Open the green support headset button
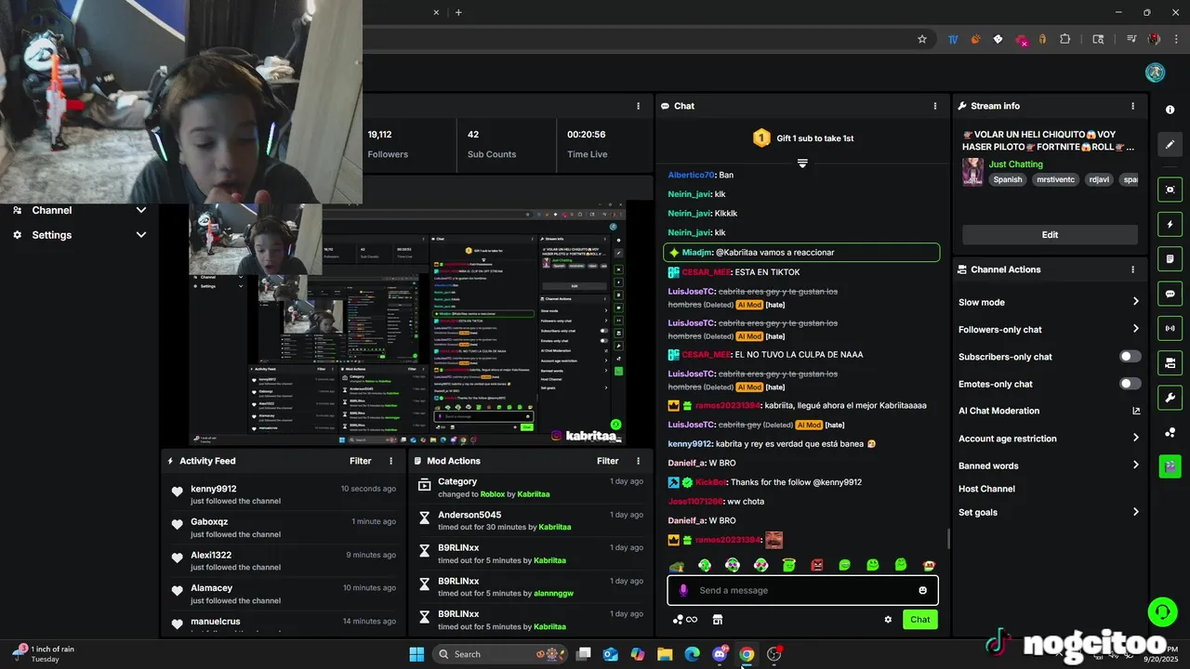Screen dimensions: 1190x669 (x=1162, y=611)
